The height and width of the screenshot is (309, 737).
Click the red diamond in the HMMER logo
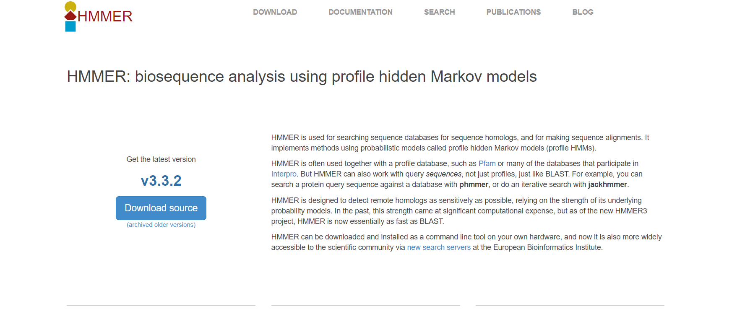tap(70, 16)
